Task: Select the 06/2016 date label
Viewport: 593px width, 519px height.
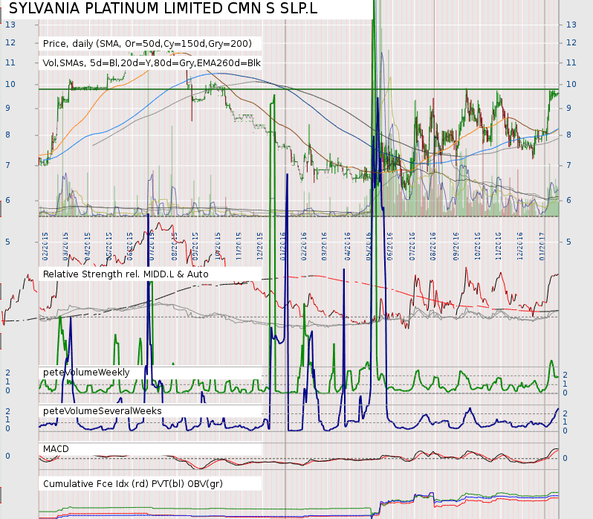Action: (x=390, y=246)
